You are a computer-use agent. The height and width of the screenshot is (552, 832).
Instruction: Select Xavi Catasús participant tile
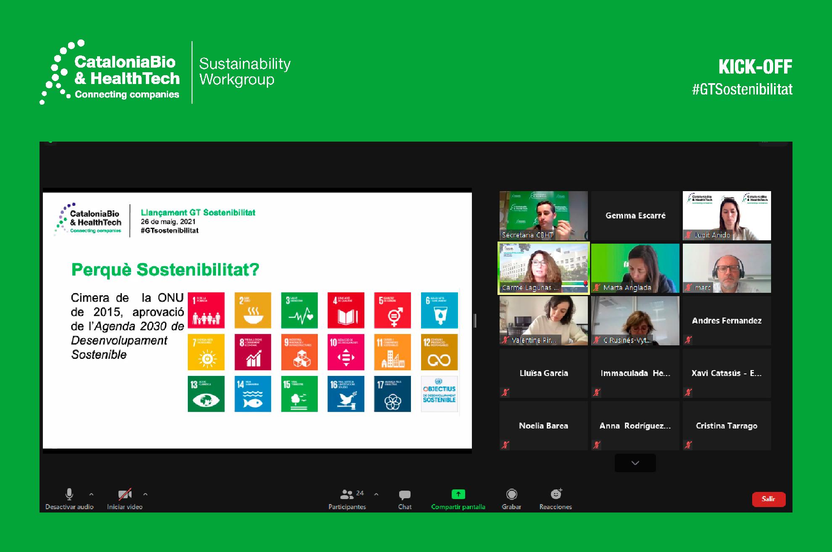(727, 373)
